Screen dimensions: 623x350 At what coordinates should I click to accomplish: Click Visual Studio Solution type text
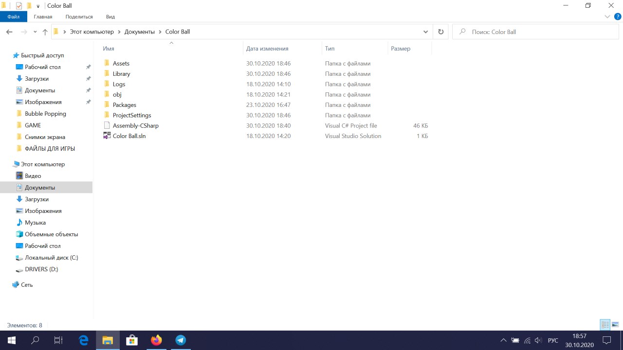353,136
